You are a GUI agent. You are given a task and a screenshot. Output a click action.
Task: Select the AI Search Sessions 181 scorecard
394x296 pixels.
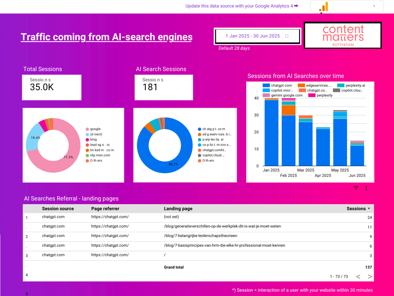click(164, 87)
